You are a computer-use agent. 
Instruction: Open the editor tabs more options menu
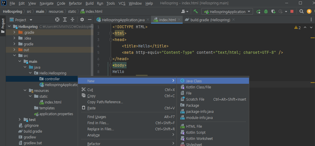(311, 20)
